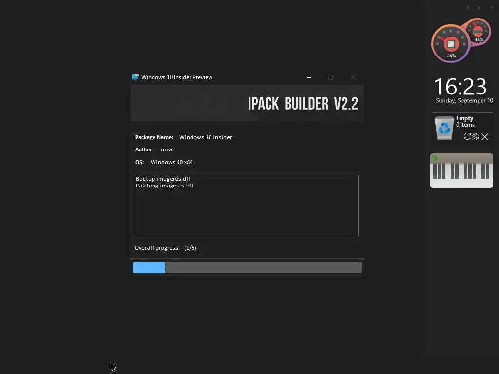The image size is (499, 374).
Task: Click the window title 'Windows 10 Insider Preview'
Action: [x=176, y=77]
